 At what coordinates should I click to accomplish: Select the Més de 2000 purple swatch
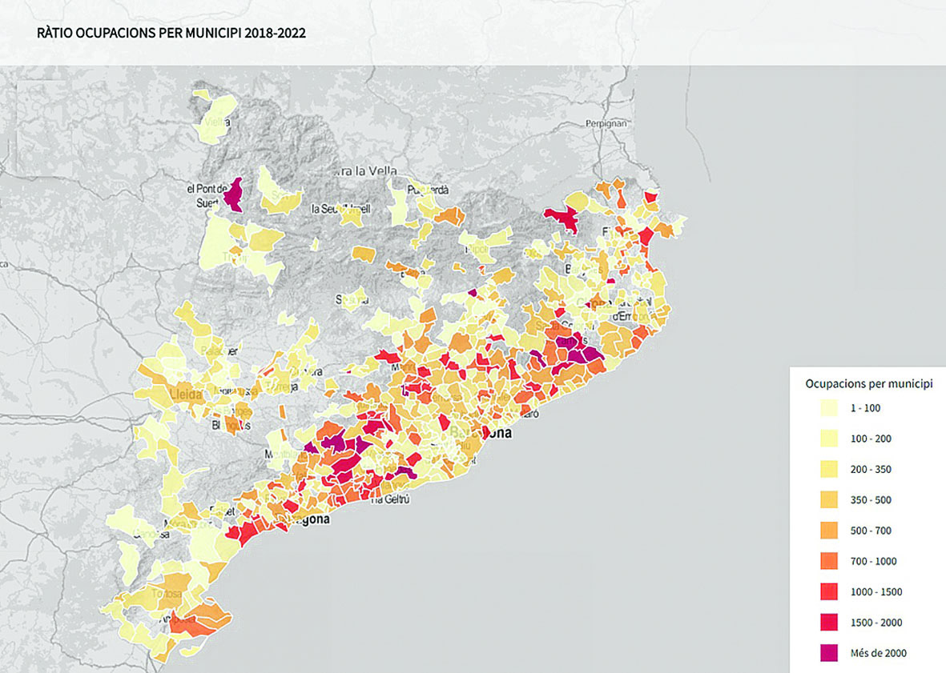(x=829, y=653)
